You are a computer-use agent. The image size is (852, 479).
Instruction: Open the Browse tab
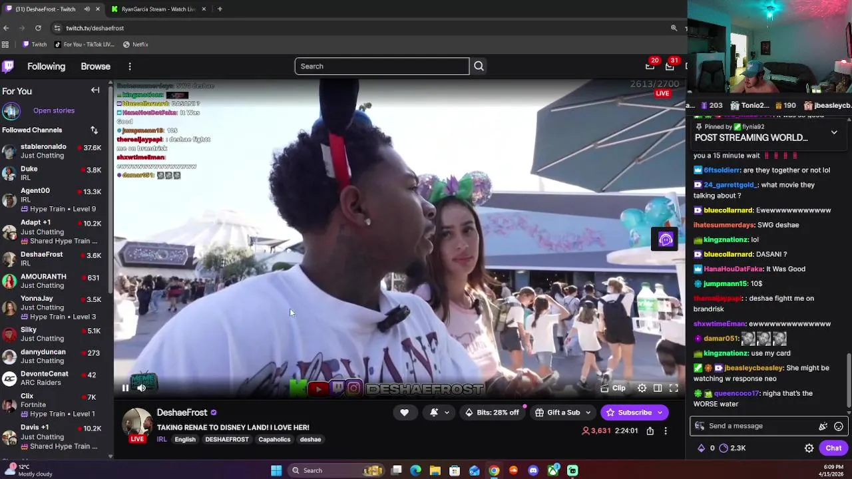pyautogui.click(x=95, y=67)
